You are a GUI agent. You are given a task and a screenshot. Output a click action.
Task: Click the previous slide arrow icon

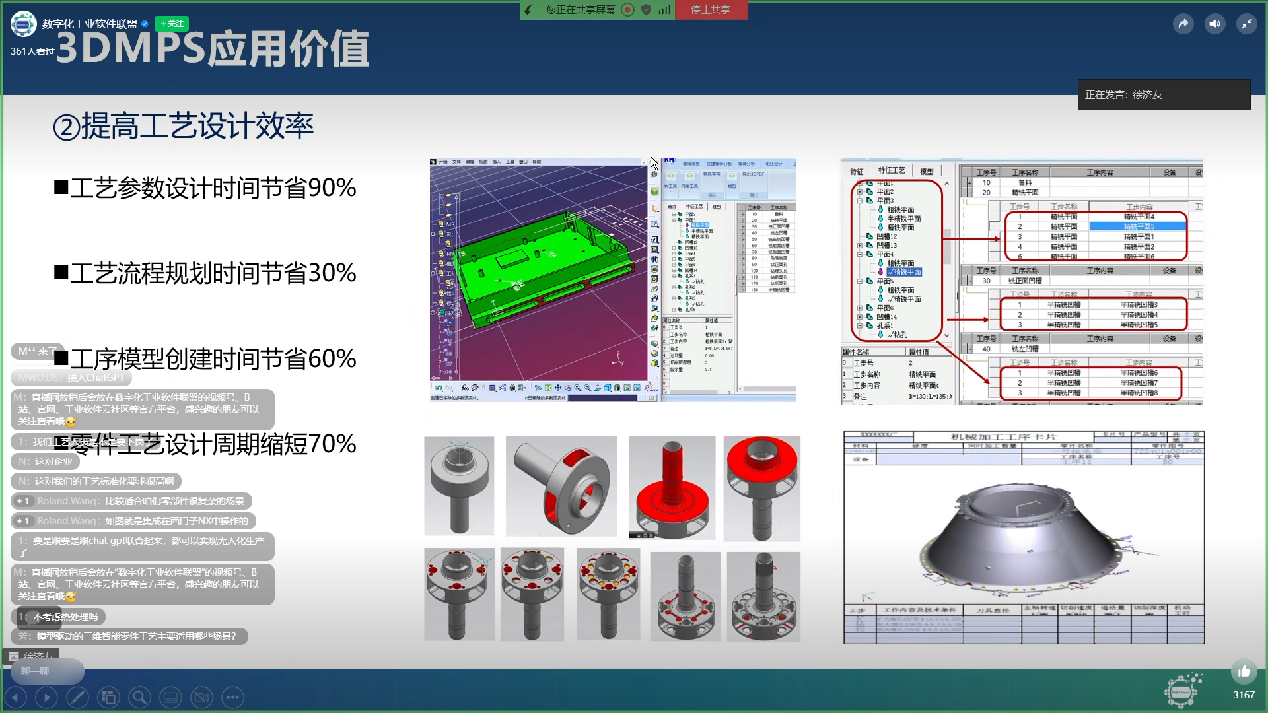(x=15, y=697)
